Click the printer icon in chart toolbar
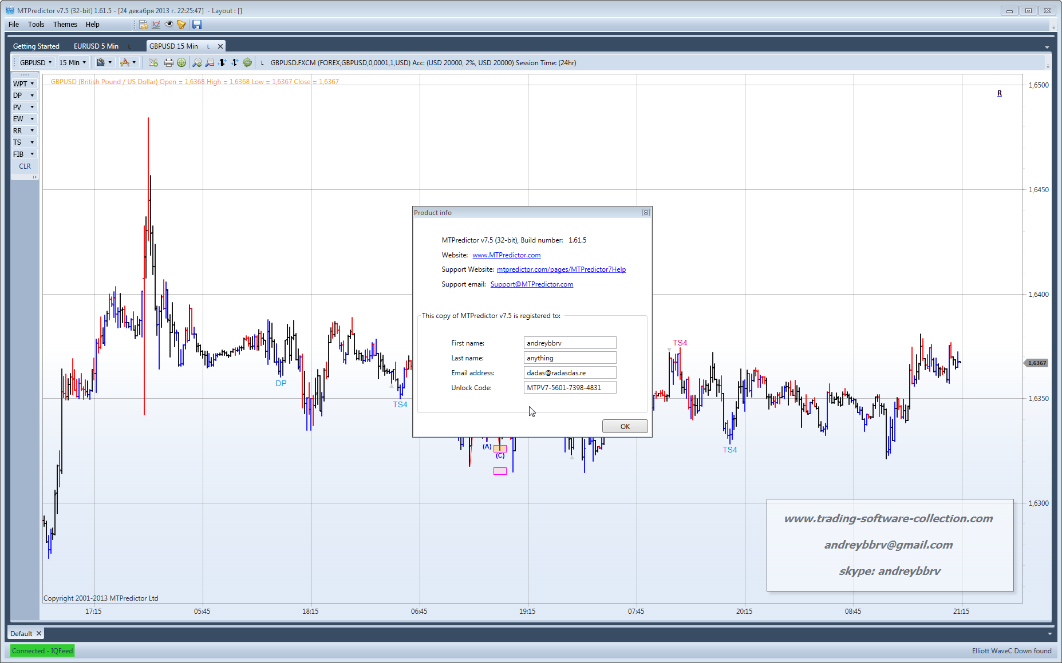 tap(168, 63)
